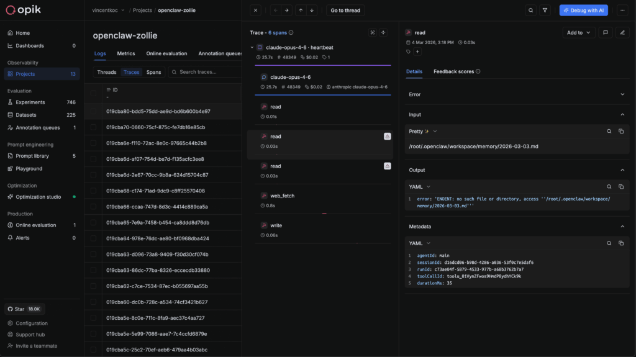Check the box for trace 019cba80-bdd5-75dd-ae9d-bd6b600b4e97

coord(93,111)
